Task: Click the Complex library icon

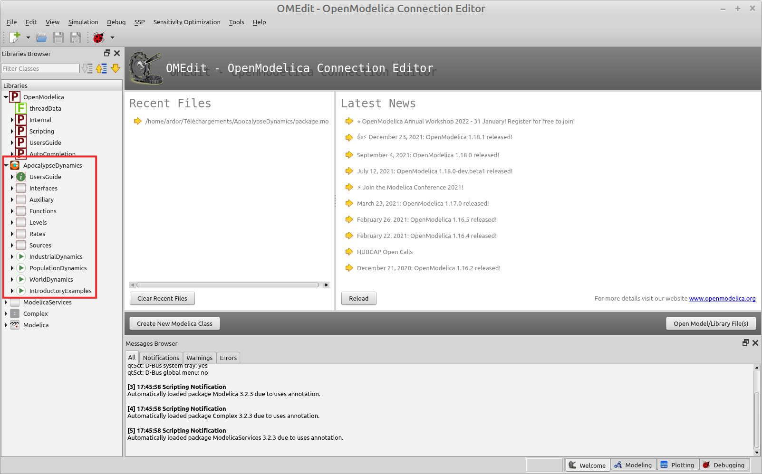Action: [15, 313]
